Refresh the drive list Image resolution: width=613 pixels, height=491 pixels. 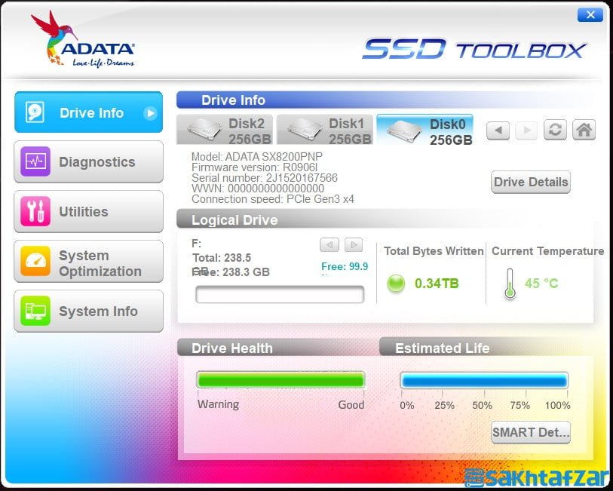click(555, 130)
